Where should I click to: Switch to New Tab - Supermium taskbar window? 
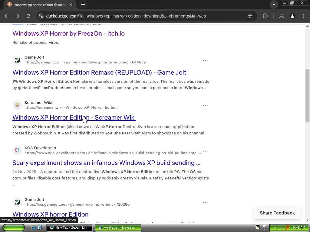69,228
